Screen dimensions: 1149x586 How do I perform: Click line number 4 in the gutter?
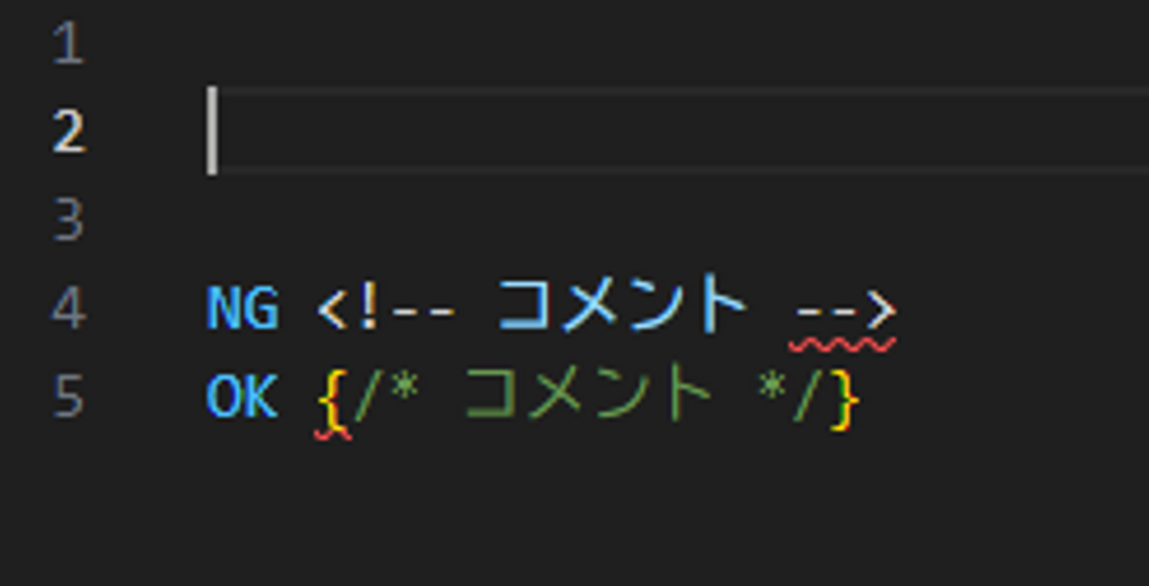(x=69, y=308)
